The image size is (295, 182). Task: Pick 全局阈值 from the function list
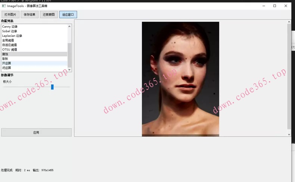click(x=8, y=40)
